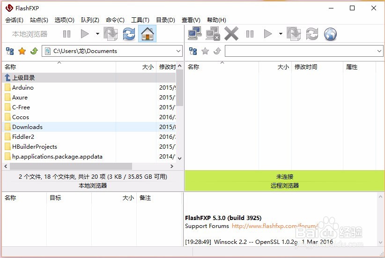Select the Axure folder

pyautogui.click(x=89, y=98)
